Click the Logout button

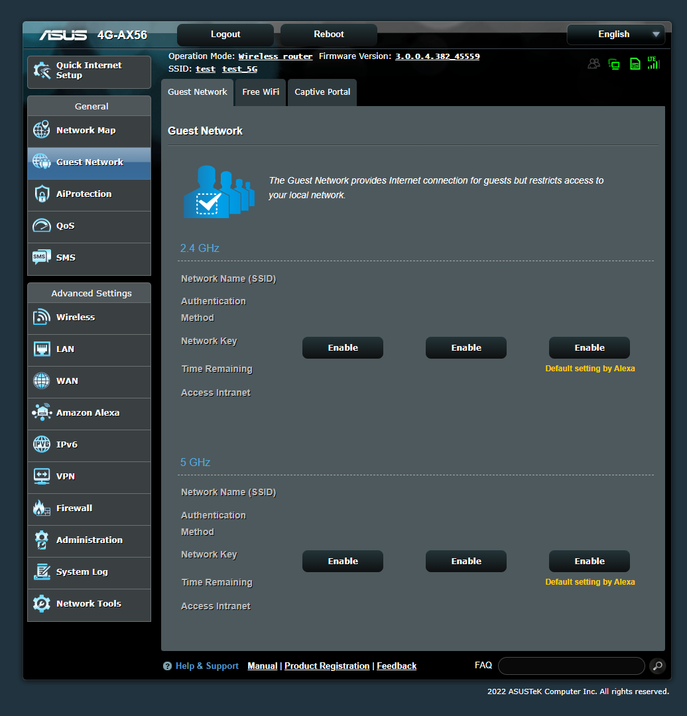tap(225, 34)
